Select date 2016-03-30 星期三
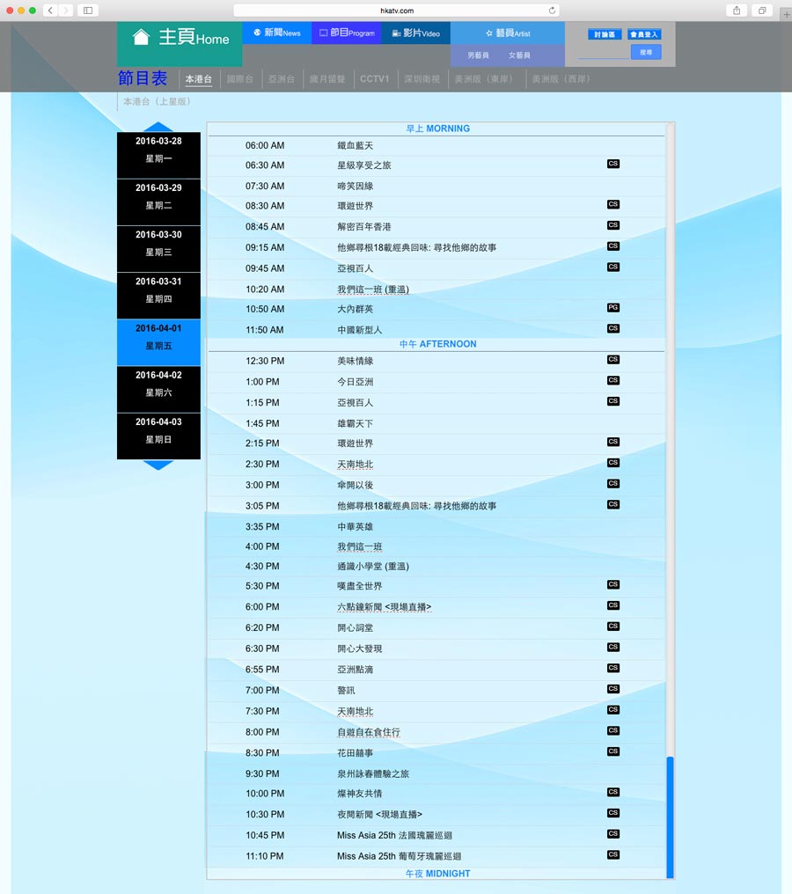Viewport: 792px width, 894px height. point(158,249)
